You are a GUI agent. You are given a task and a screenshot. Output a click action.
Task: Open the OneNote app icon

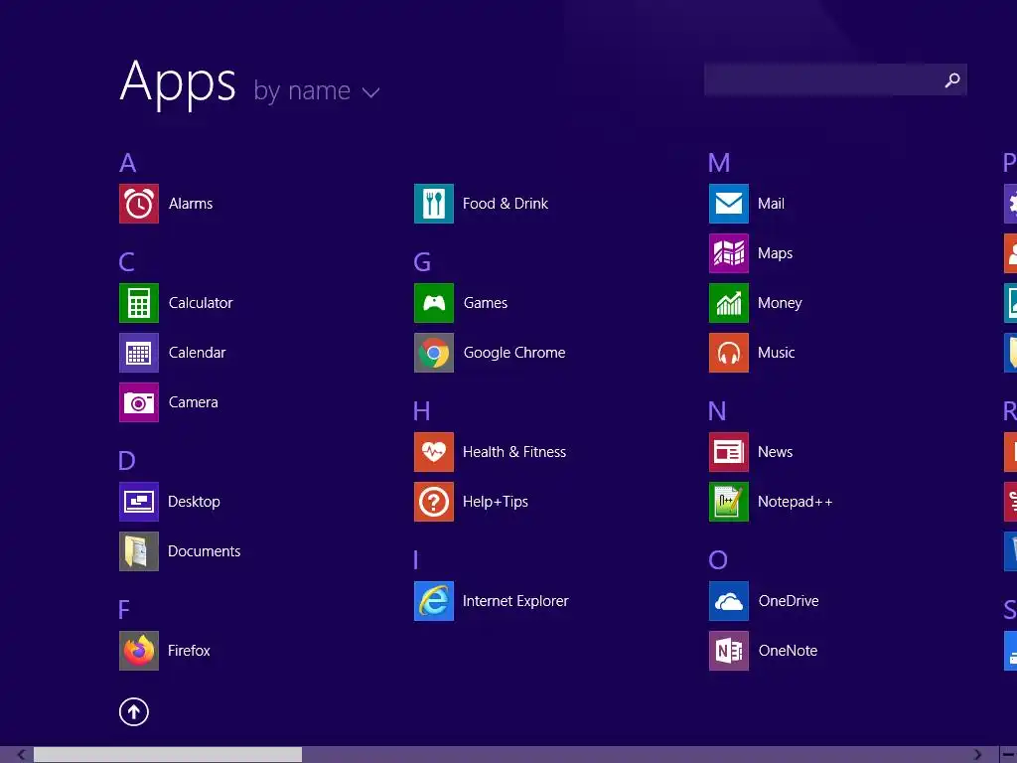729,651
